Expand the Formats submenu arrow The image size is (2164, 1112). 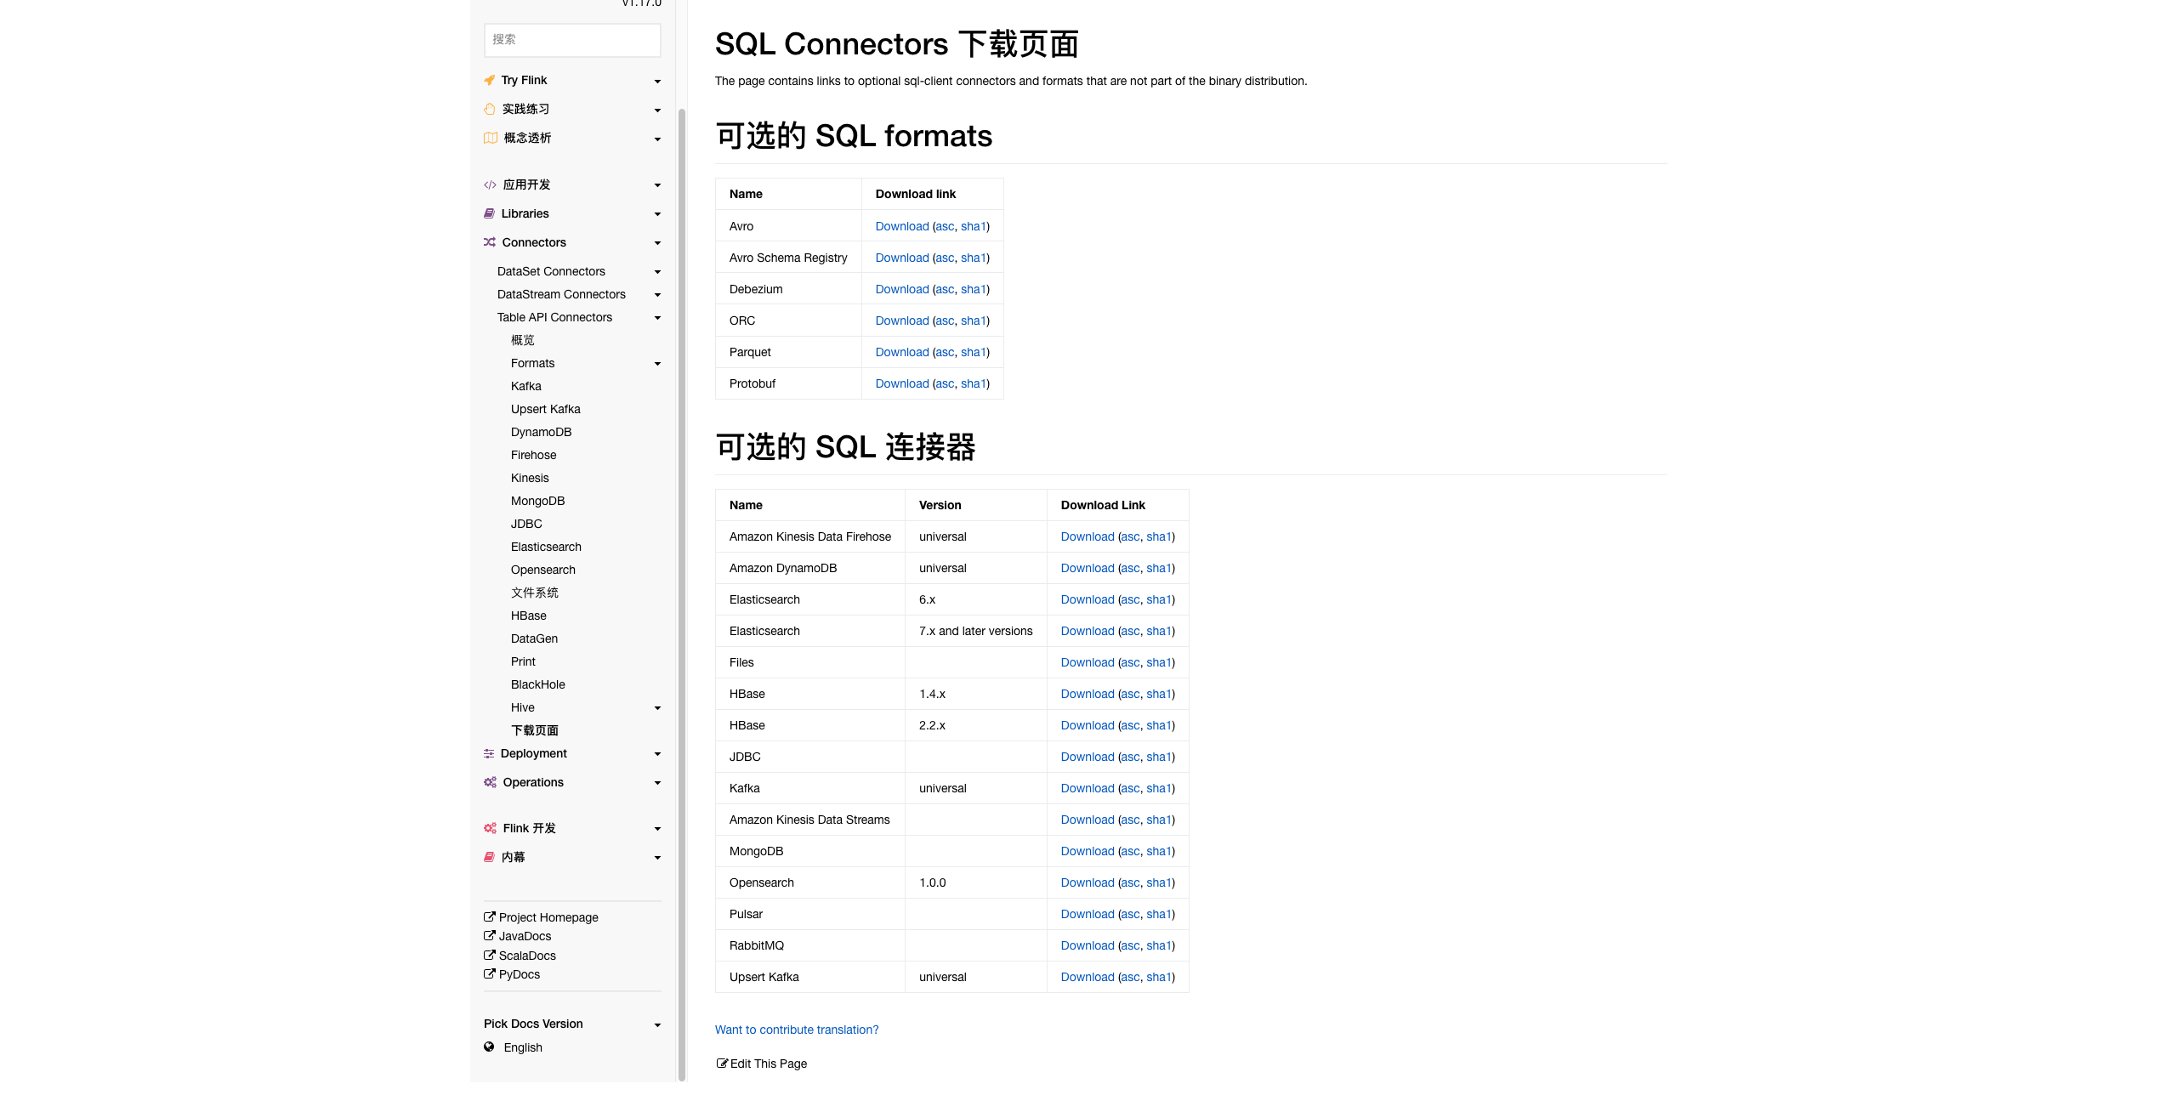point(657,364)
